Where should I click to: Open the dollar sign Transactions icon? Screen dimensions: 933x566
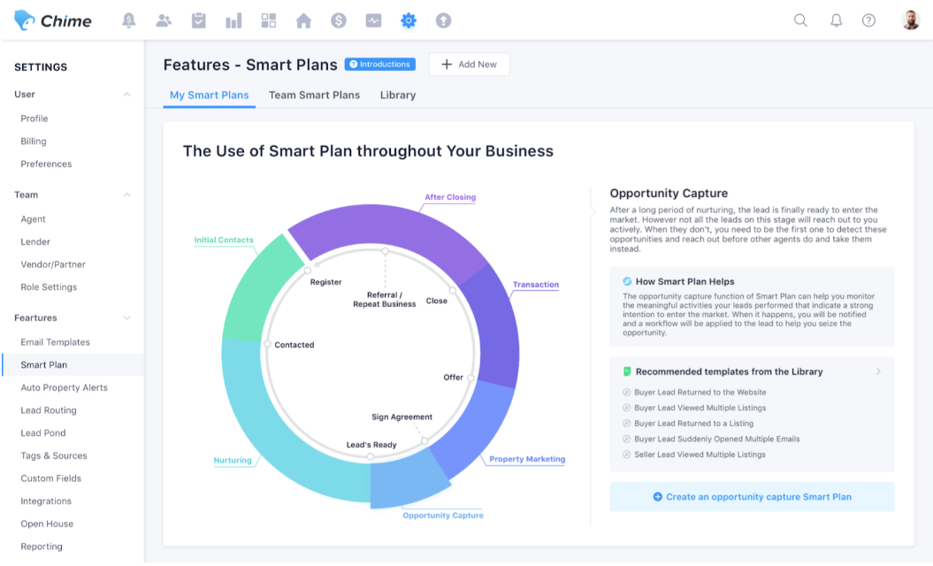coord(338,20)
